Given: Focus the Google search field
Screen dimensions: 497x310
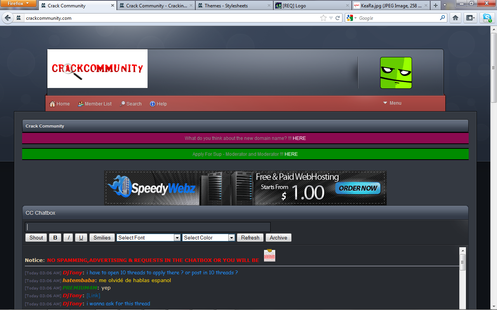Looking at the screenshot, I should coord(398,18).
